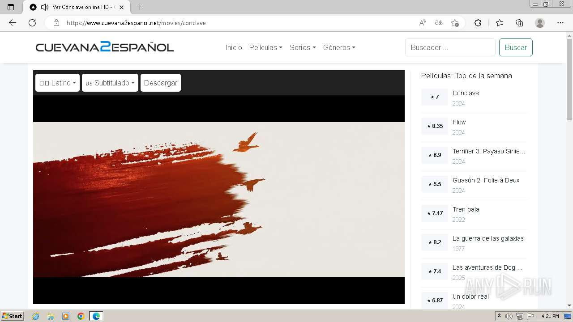Focus the Buscador search field

point(450,47)
